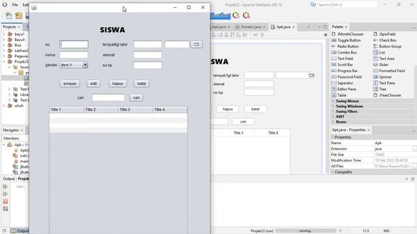The image size is (417, 234).
Task: Click Title 1 table column header
Action: click(66, 110)
